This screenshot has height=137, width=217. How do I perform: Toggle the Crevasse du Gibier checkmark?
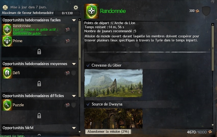(x=88, y=65)
